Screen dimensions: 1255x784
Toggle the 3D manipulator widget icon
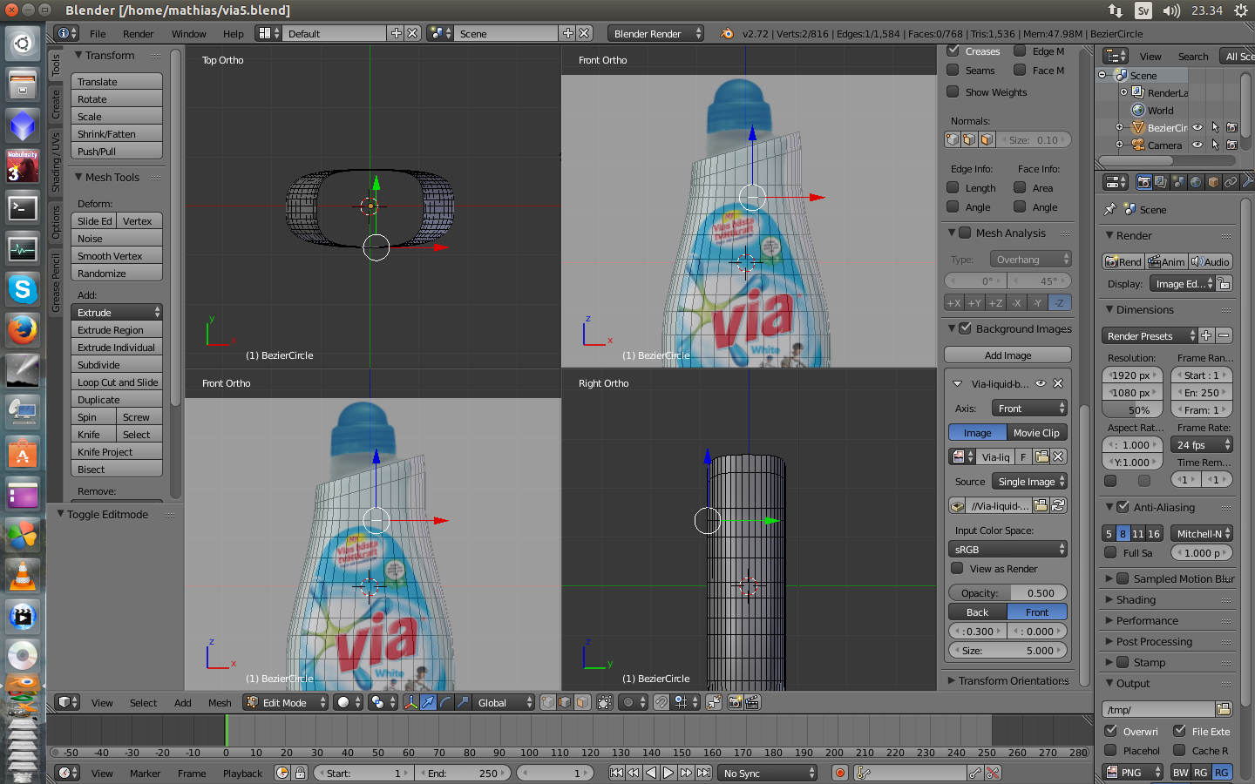(410, 702)
